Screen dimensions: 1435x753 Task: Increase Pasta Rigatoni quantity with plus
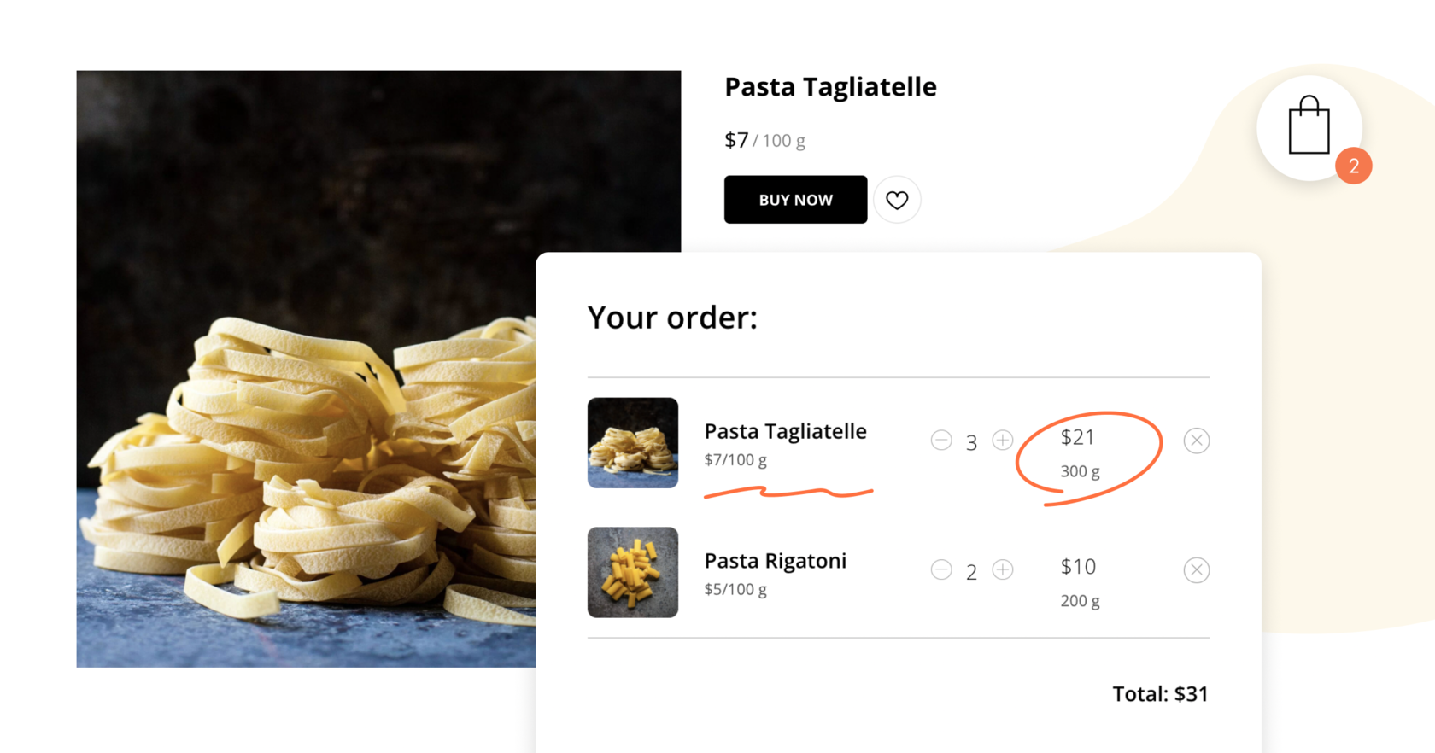pos(1003,570)
